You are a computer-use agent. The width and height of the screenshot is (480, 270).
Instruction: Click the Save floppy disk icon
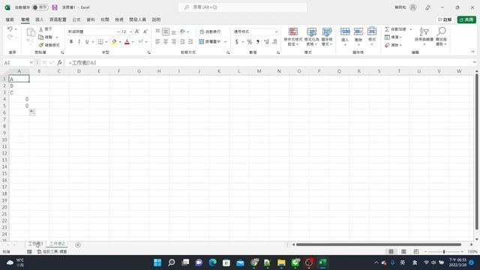coord(55,7)
